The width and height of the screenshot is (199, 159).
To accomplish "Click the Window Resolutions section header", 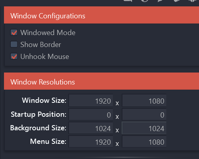I will (x=101, y=81).
